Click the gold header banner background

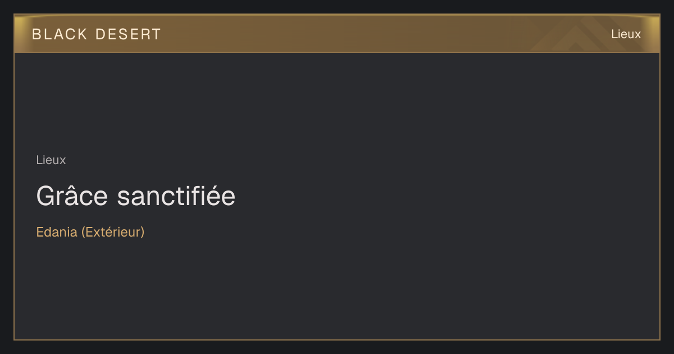[337, 34]
